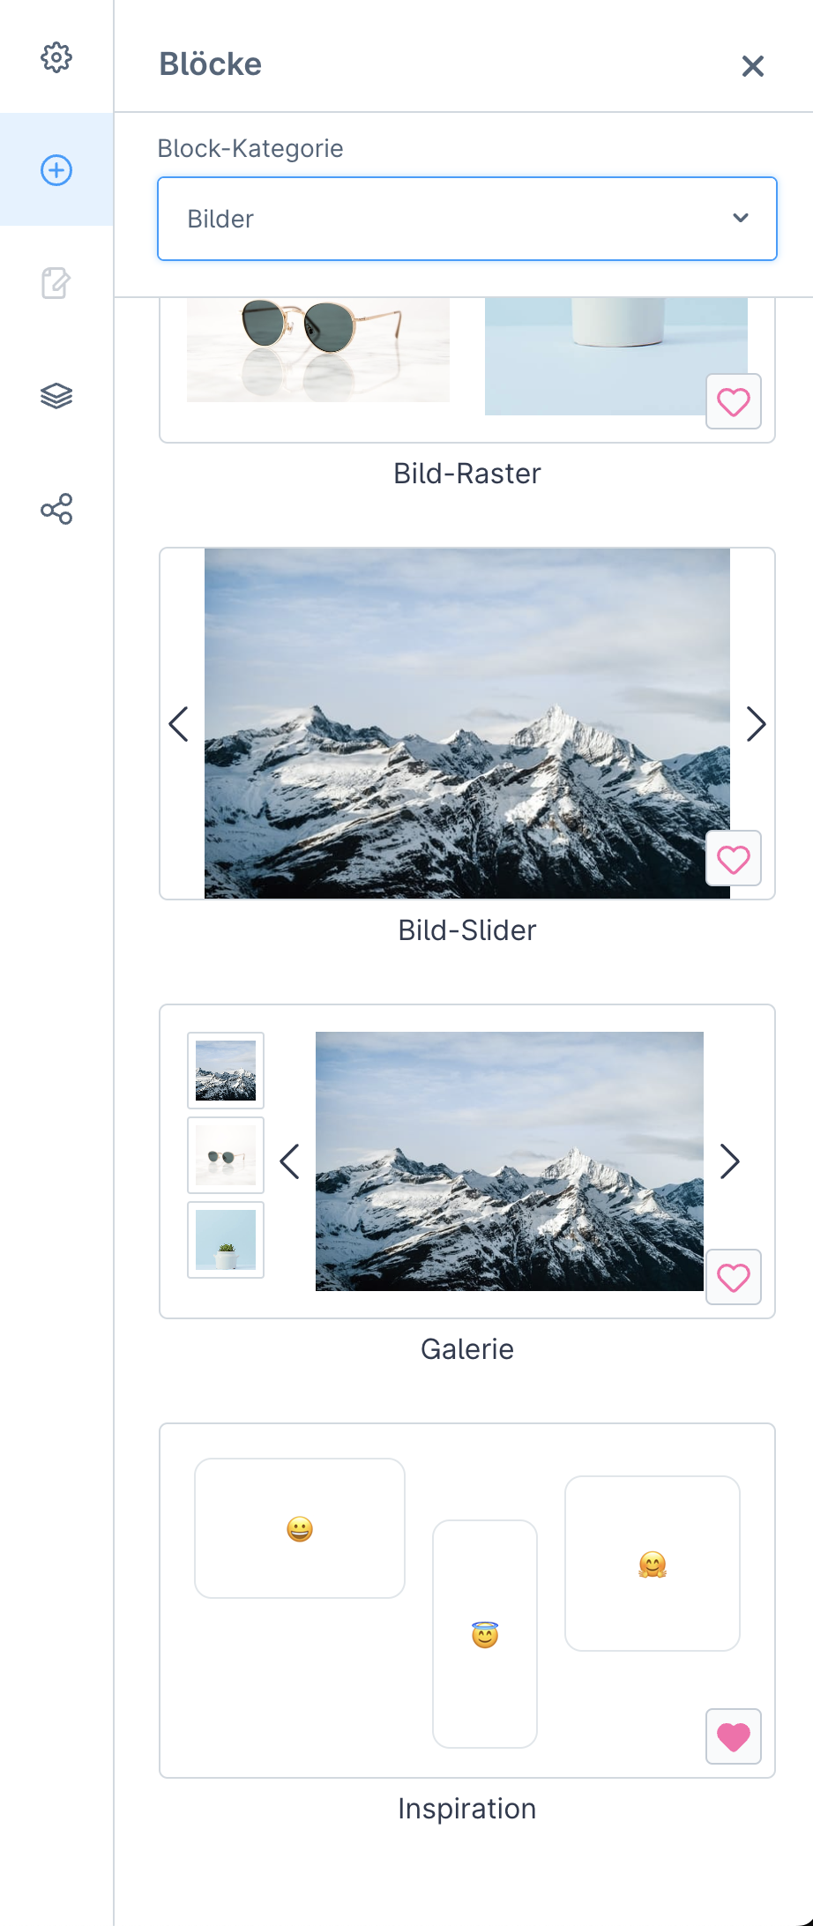This screenshot has width=813, height=1926.
Task: Go to previous slide in Bild-Slider preview
Action: pos(178,724)
